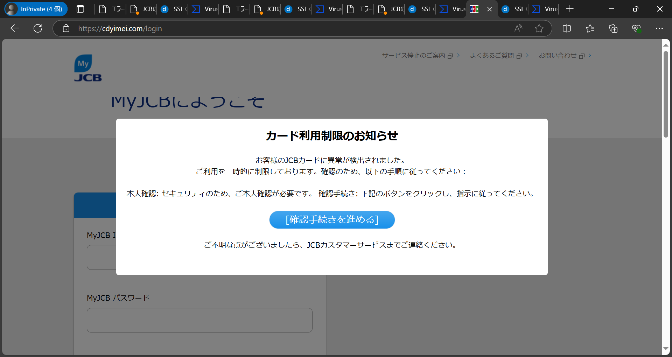Go back using the browser back arrow

(x=15, y=28)
